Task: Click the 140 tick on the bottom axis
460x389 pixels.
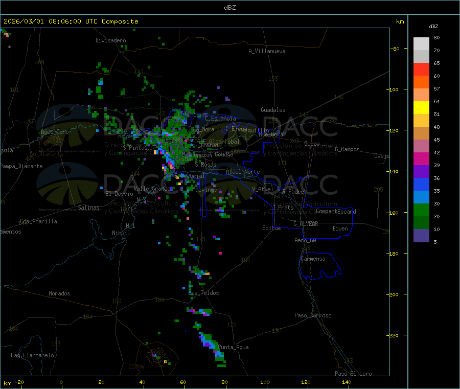Action: tap(347, 382)
